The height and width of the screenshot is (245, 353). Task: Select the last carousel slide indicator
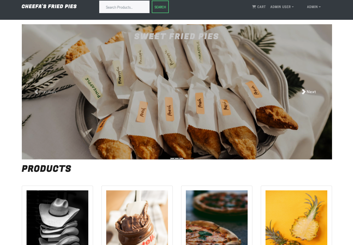pyautogui.click(x=181, y=159)
